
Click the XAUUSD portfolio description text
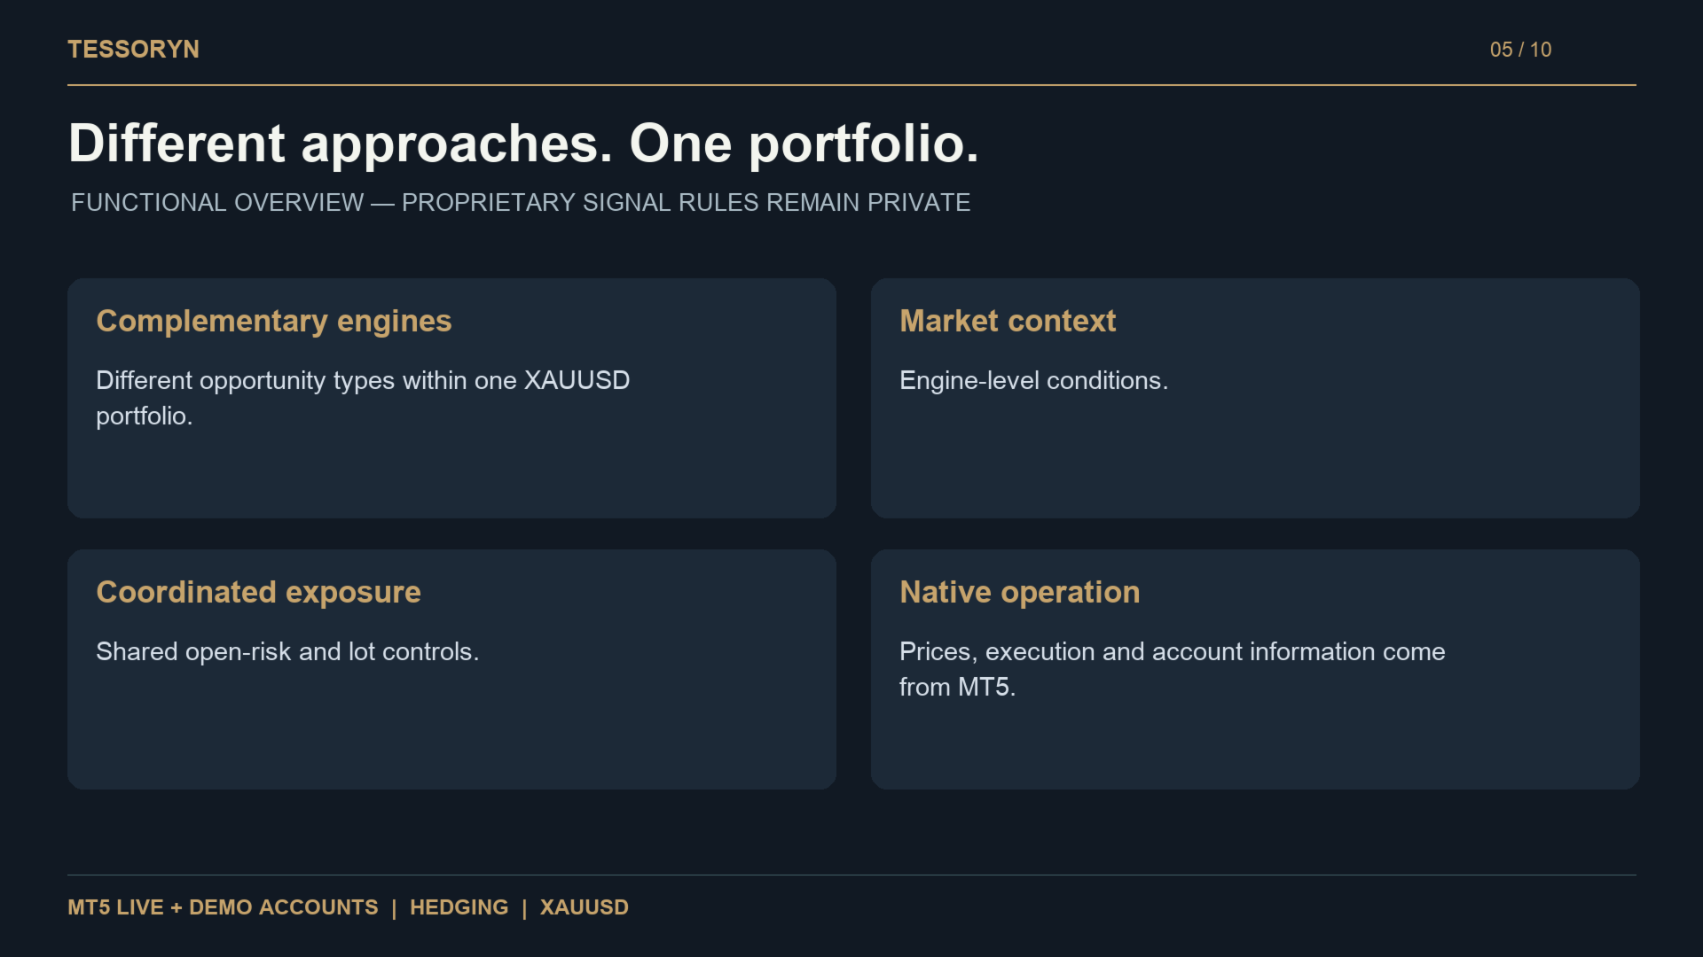(363, 398)
